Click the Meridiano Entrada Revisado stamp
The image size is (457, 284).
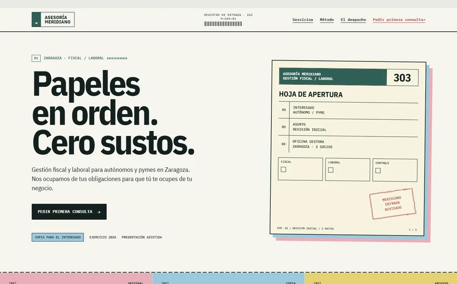pos(393,204)
